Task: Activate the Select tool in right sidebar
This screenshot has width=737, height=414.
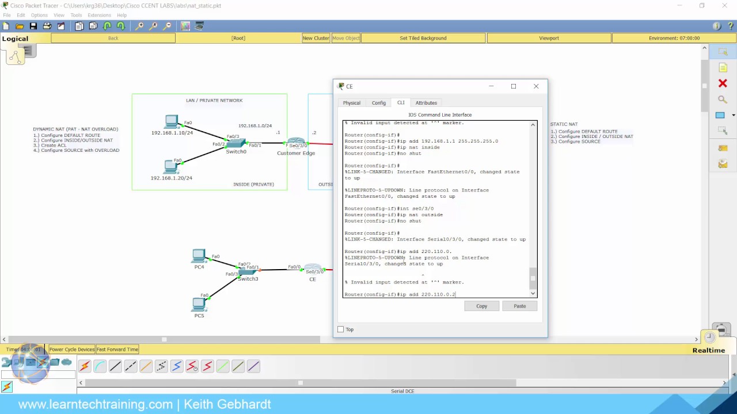Action: (x=723, y=52)
